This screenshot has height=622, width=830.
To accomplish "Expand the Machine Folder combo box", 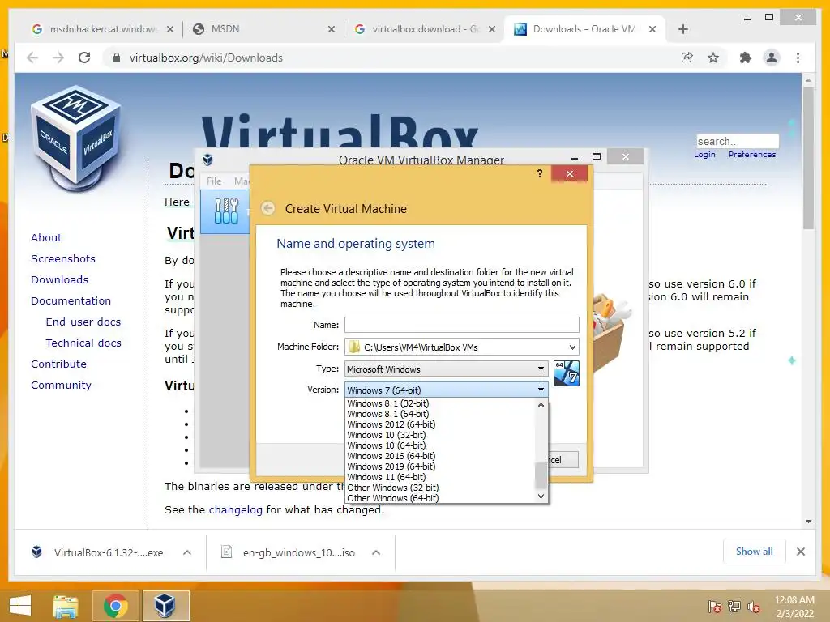I will point(572,347).
